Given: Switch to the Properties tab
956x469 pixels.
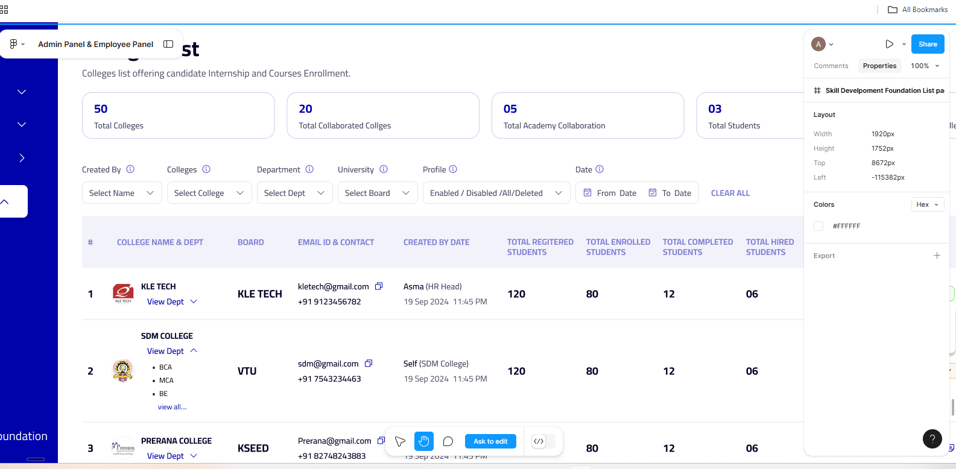Looking at the screenshot, I should 879,66.
